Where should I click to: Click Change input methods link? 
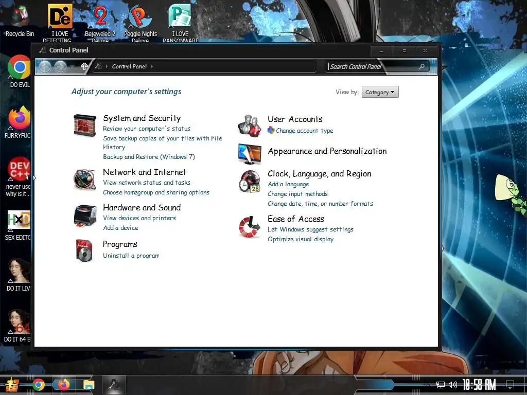click(x=297, y=194)
